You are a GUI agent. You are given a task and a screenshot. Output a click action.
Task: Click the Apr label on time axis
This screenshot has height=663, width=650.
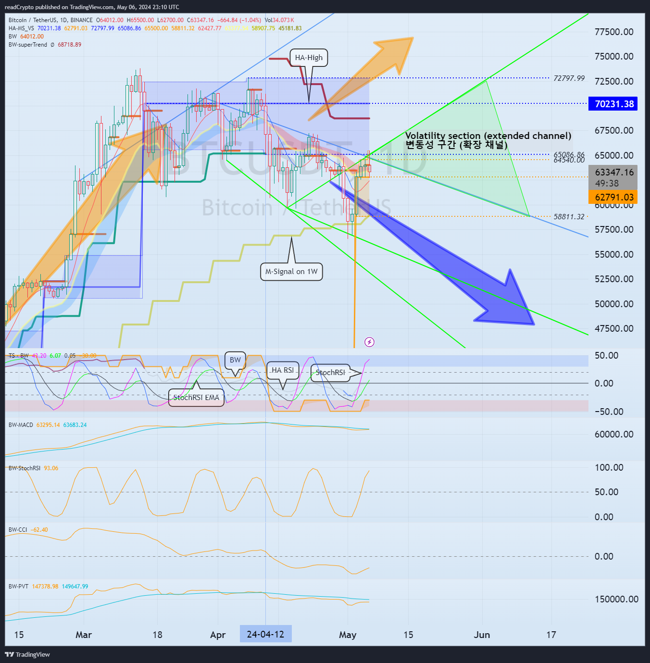218,635
